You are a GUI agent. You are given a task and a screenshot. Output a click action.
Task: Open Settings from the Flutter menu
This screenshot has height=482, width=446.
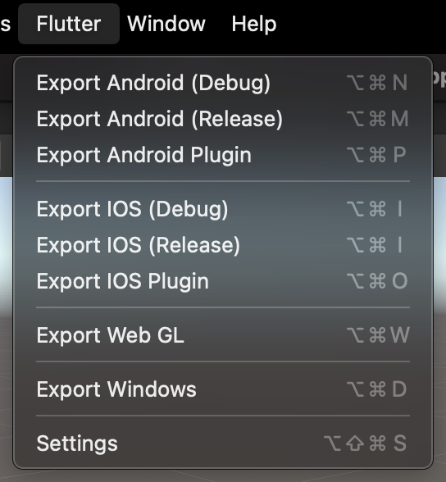click(223, 443)
